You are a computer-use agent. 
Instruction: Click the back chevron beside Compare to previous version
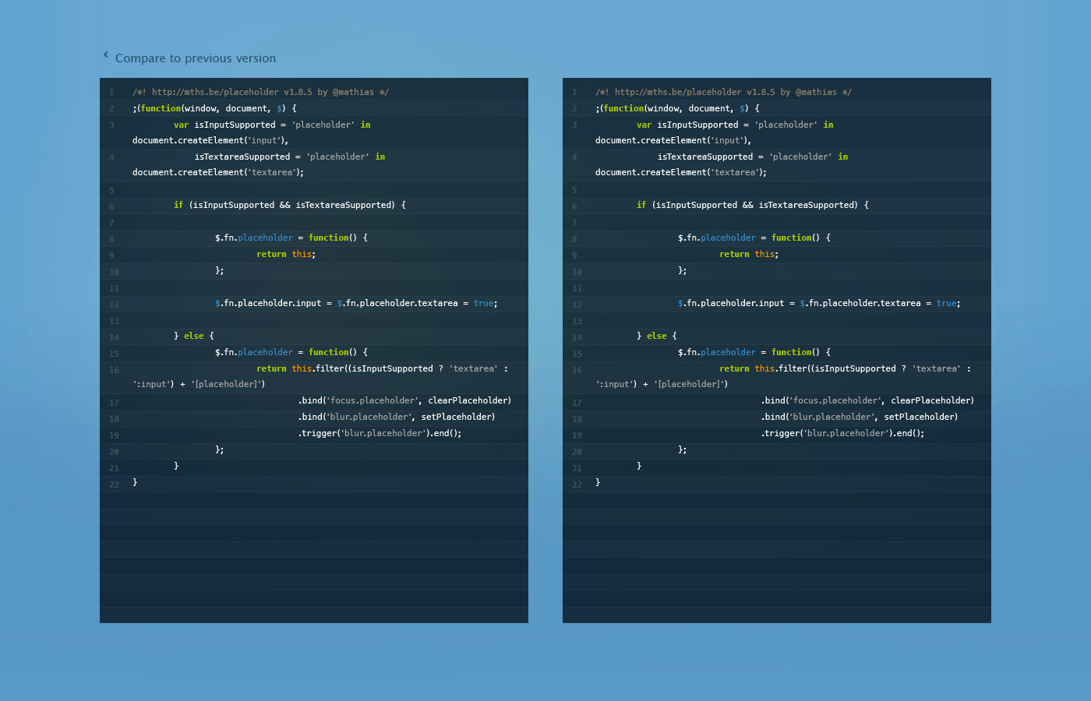(x=106, y=55)
